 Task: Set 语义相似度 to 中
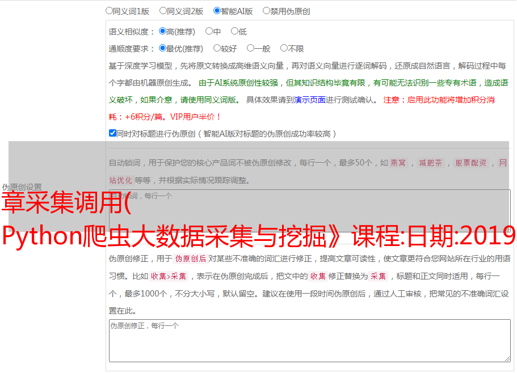click(x=209, y=31)
